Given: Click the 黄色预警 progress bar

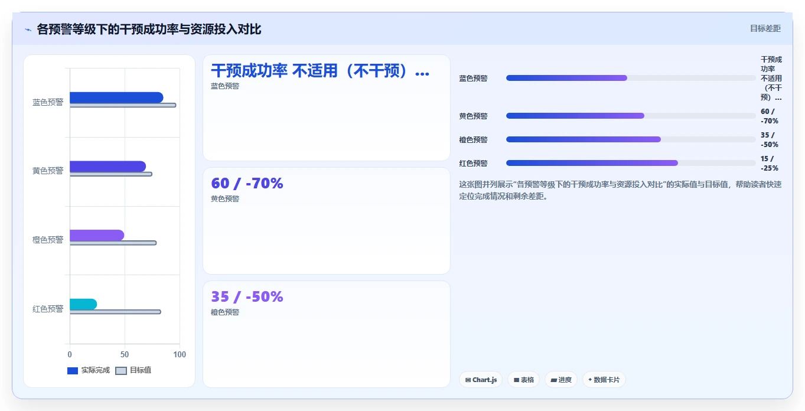Looking at the screenshot, I should click(631, 116).
